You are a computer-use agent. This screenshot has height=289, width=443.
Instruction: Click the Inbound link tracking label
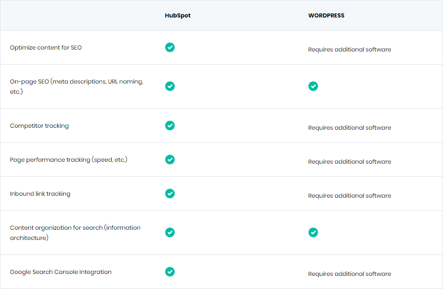click(40, 194)
